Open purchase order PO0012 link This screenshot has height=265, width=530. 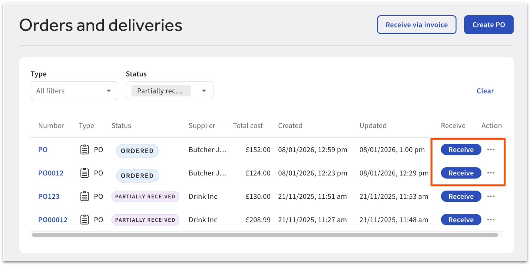(x=51, y=173)
